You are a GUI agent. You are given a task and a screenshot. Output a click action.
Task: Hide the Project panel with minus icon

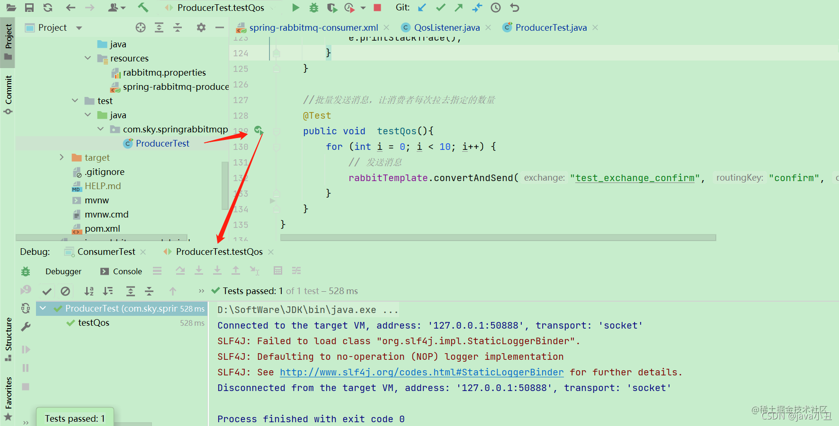[220, 27]
